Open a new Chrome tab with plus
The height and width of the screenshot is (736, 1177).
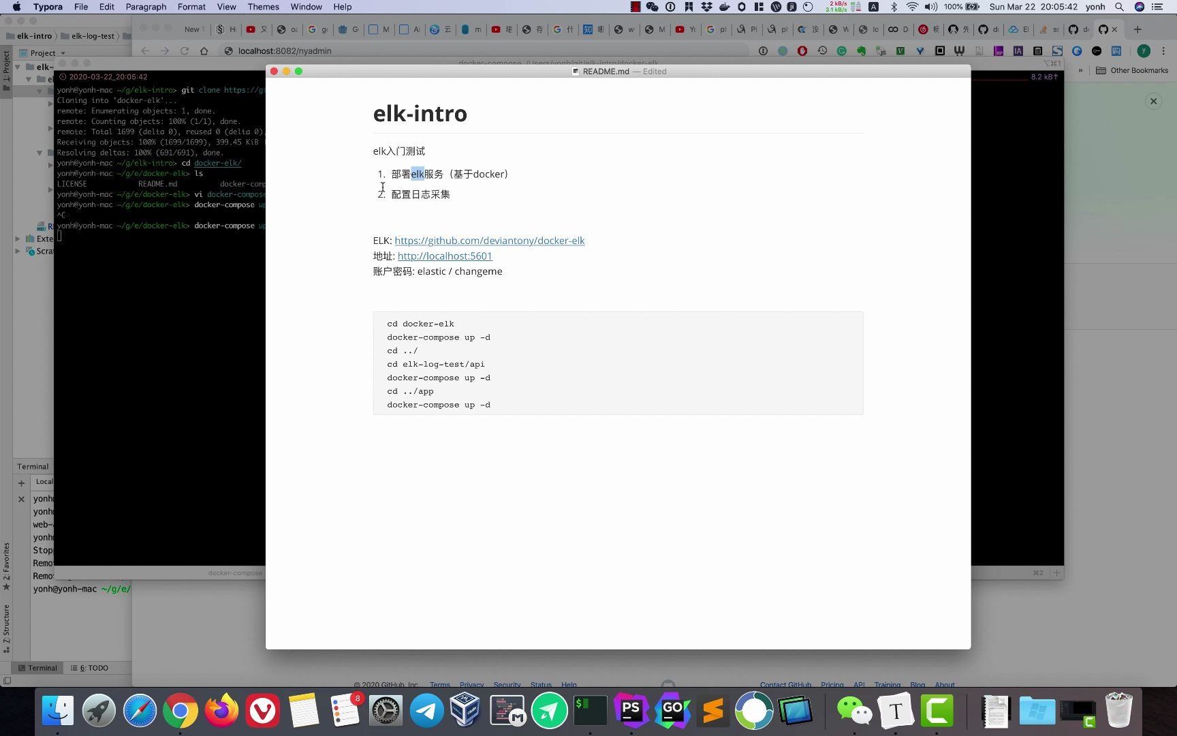pyautogui.click(x=1137, y=29)
